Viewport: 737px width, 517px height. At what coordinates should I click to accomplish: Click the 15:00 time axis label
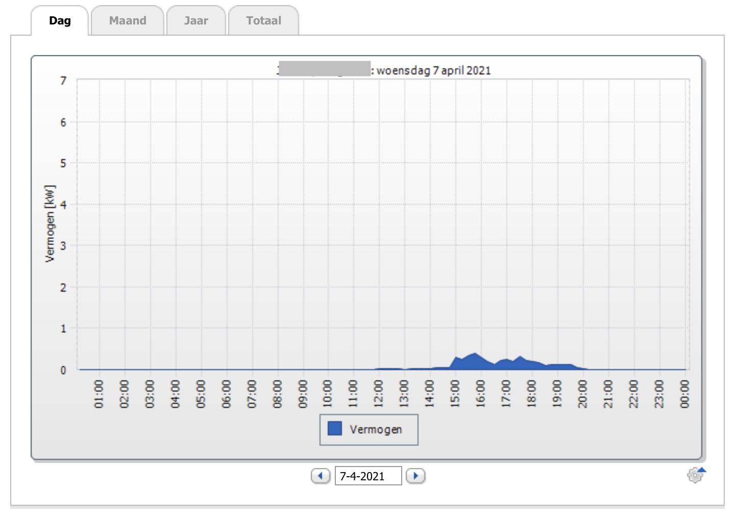[x=455, y=394]
